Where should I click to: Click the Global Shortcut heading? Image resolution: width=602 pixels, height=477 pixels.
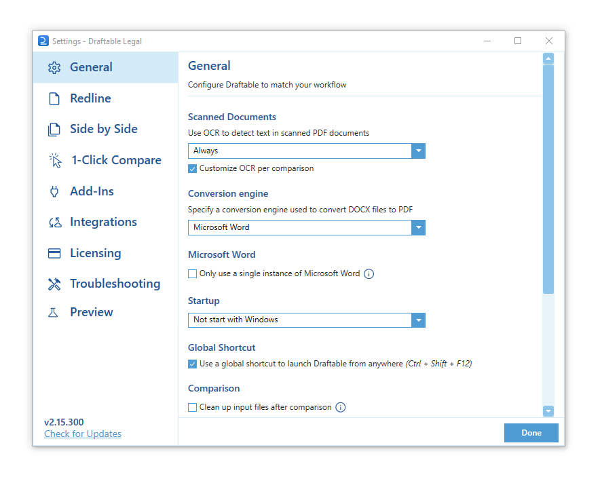click(221, 347)
